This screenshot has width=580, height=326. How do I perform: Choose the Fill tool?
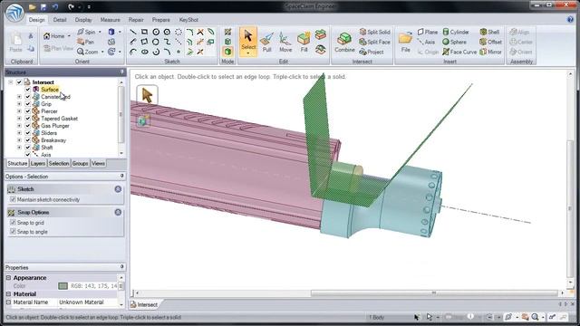[304, 42]
